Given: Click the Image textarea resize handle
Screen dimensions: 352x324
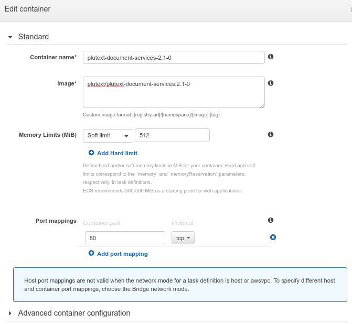Looking at the screenshot, I should [x=261, y=105].
